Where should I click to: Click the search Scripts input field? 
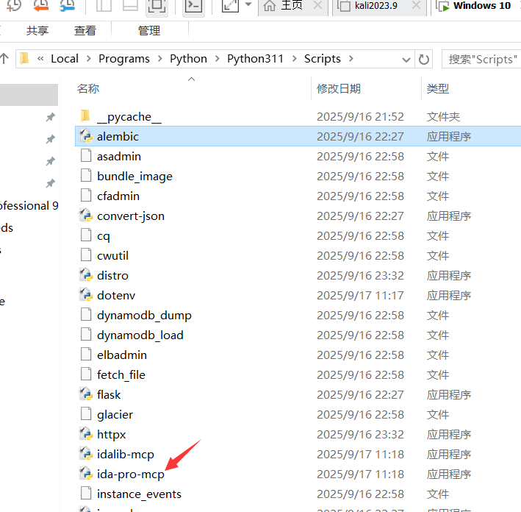pyautogui.click(x=481, y=59)
